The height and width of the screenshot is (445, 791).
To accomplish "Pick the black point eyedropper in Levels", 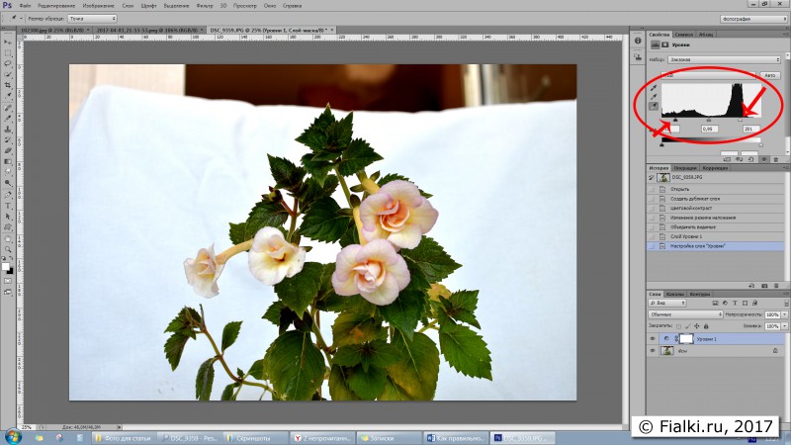I will tap(654, 87).
